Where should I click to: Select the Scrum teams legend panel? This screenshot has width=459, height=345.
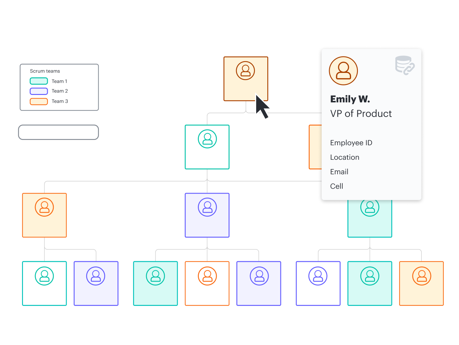(x=59, y=87)
